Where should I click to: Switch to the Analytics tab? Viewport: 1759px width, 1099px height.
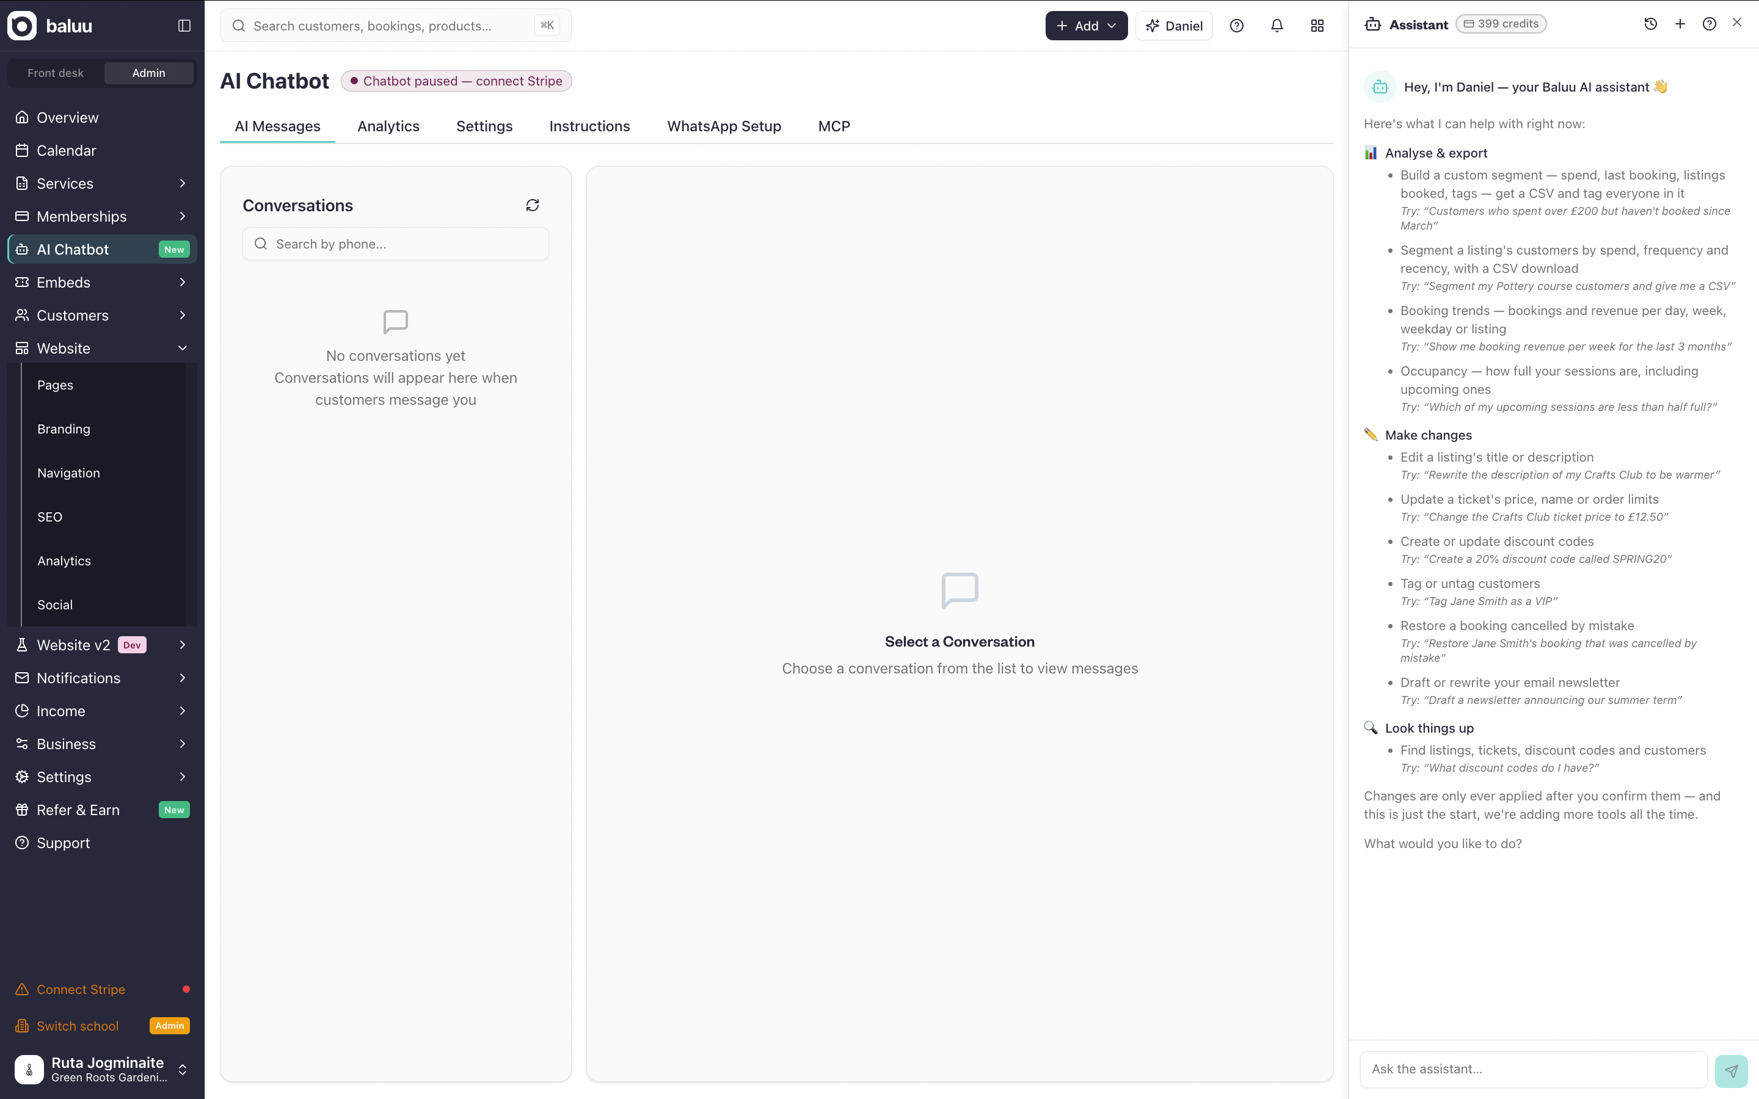pyautogui.click(x=388, y=126)
